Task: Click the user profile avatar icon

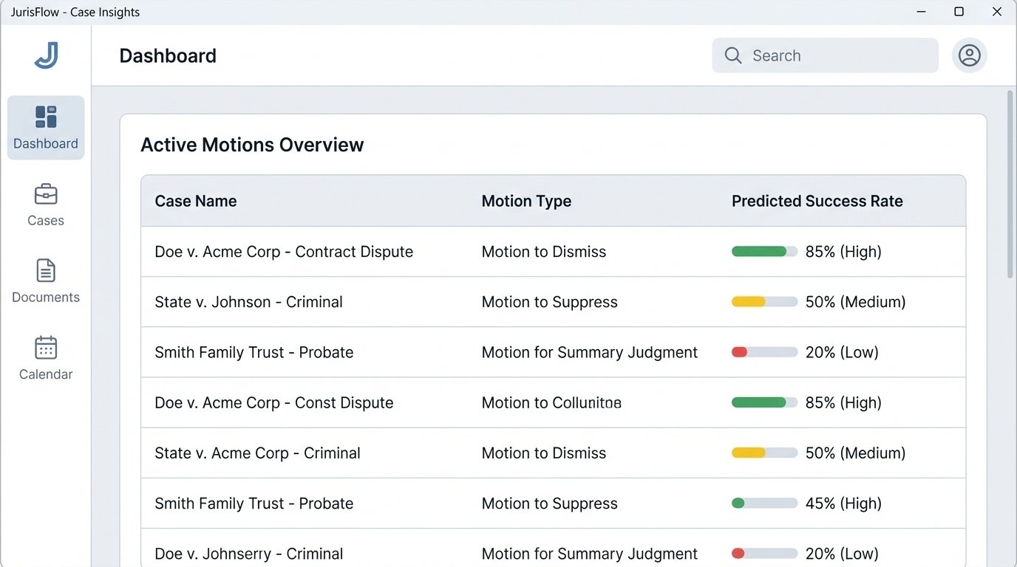Action: (969, 55)
